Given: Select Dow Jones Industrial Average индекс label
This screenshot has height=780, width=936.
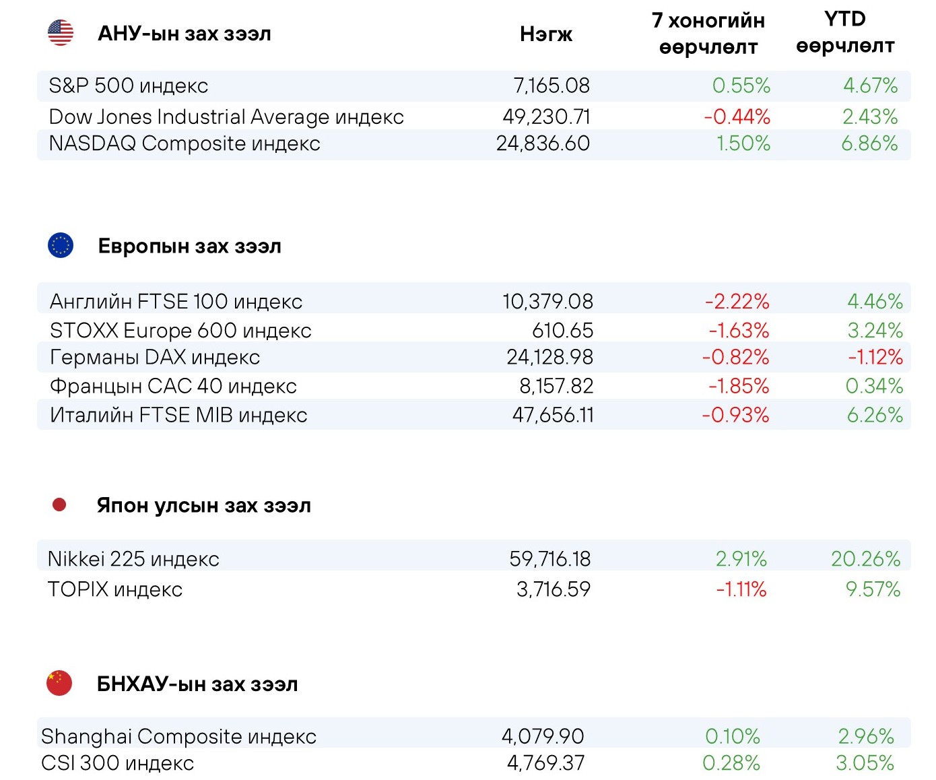Looking at the screenshot, I should [x=226, y=117].
